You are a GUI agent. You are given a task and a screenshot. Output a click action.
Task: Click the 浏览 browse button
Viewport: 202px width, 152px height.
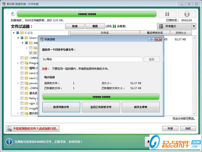click(152, 59)
